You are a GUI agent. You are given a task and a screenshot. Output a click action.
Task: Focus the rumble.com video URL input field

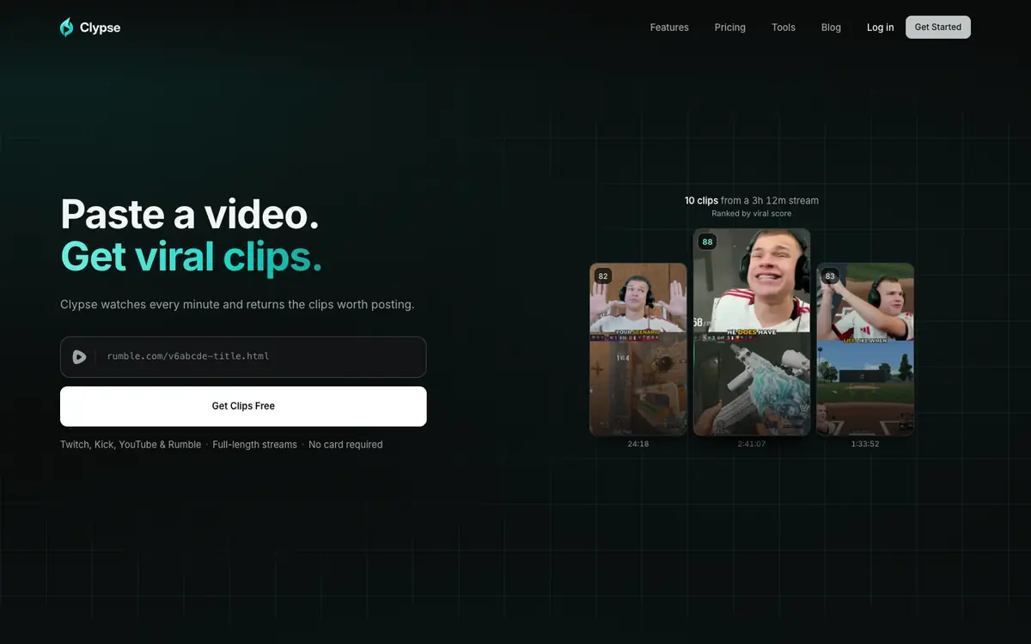coord(243,356)
